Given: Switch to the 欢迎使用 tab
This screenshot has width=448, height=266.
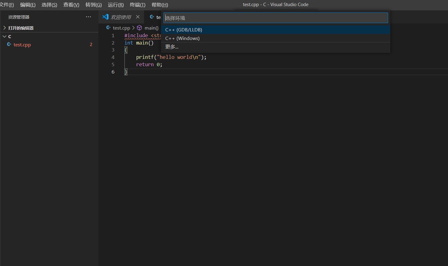Looking at the screenshot, I should (x=121, y=17).
